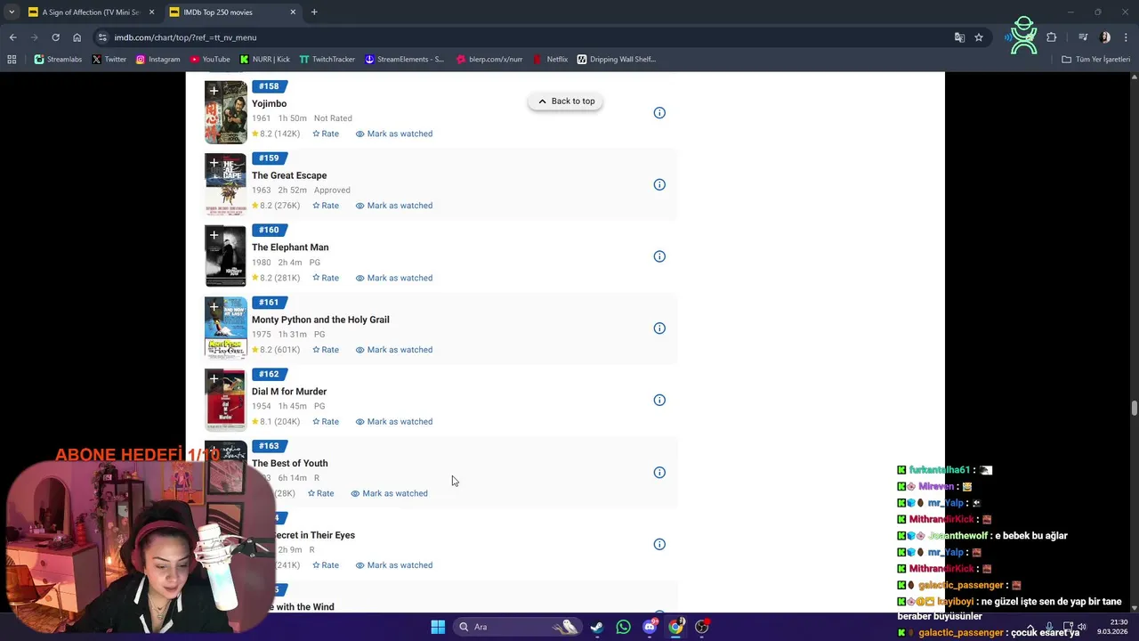1139x641 pixels.
Task: Open info icon for Secret in Their Eyes
Action: pos(659,545)
